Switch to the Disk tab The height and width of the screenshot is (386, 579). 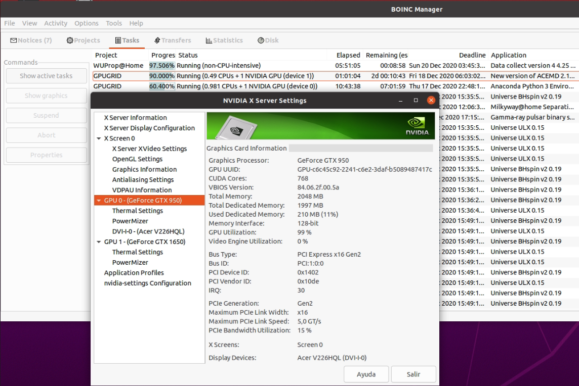(x=268, y=40)
